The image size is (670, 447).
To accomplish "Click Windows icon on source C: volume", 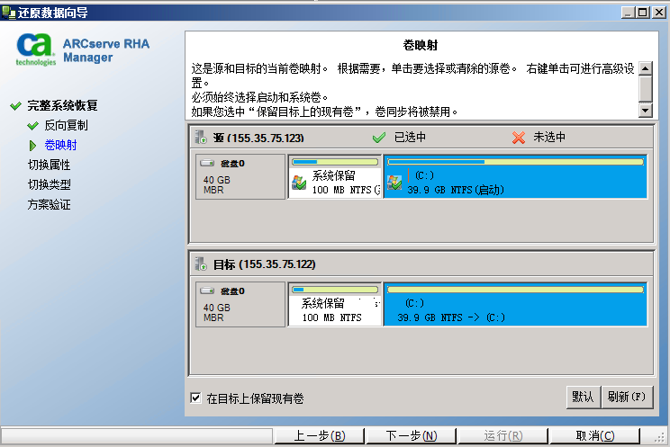I will pyautogui.click(x=394, y=183).
